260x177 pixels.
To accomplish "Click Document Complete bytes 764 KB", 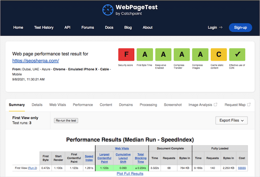I will (184, 168).
